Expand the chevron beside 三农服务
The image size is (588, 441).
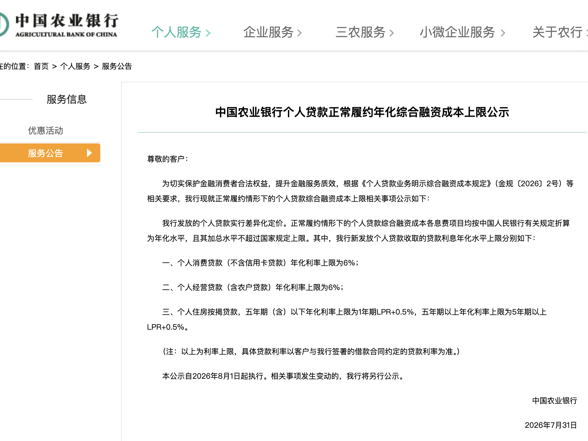click(x=391, y=33)
